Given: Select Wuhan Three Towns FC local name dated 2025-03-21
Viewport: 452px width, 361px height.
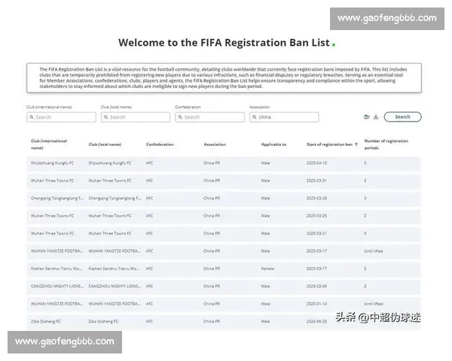Looking at the screenshot, I should [x=110, y=233].
